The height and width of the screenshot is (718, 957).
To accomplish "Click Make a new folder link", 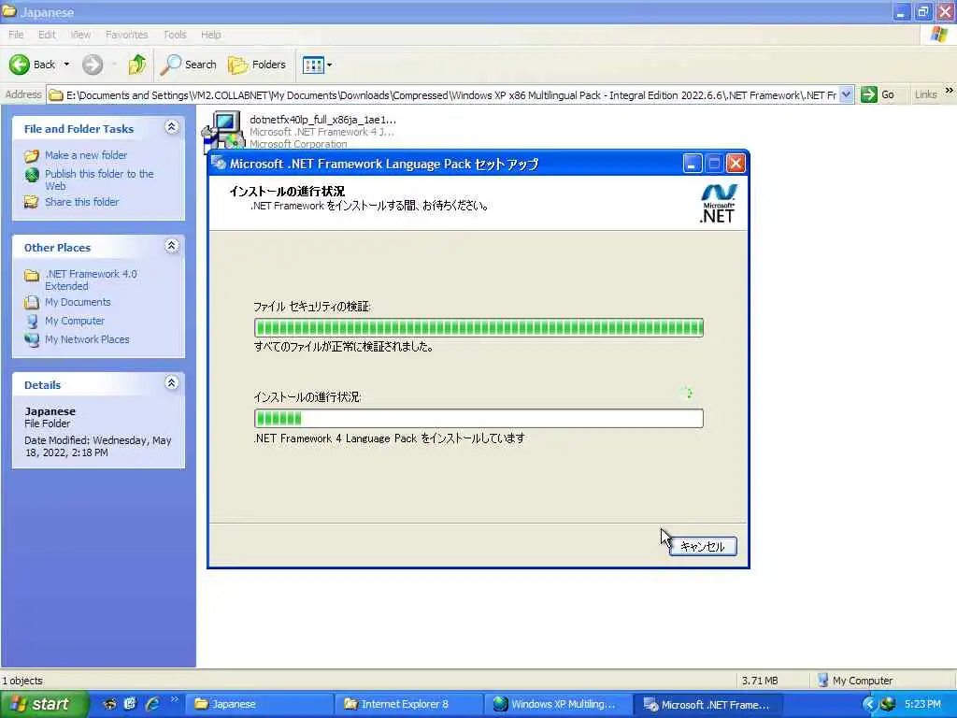I will click(x=86, y=155).
